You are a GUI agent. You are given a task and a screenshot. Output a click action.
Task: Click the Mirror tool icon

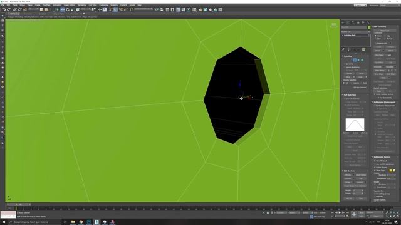pyautogui.click(x=157, y=10)
